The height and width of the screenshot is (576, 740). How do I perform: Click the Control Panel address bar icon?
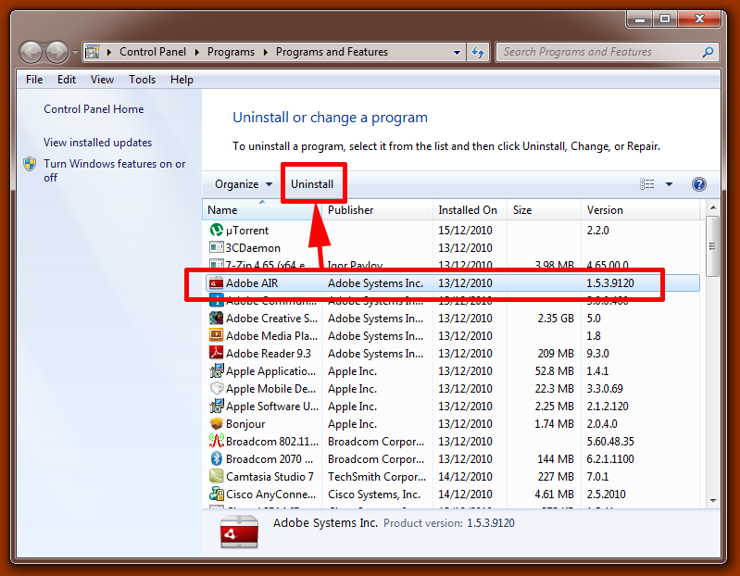click(93, 52)
